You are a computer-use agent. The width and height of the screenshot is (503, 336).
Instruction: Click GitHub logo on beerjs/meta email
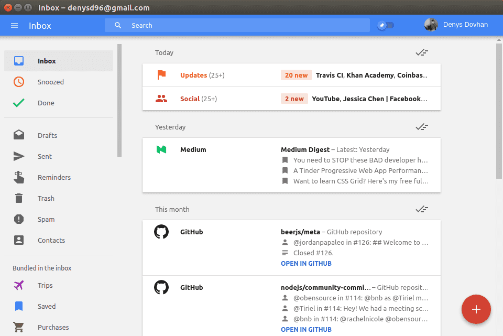161,232
